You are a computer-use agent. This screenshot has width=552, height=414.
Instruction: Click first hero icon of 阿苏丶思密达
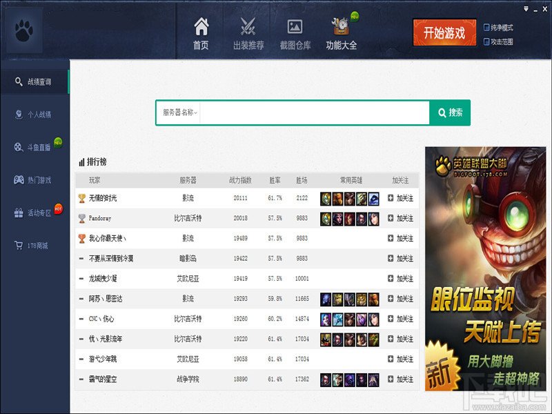click(326, 299)
